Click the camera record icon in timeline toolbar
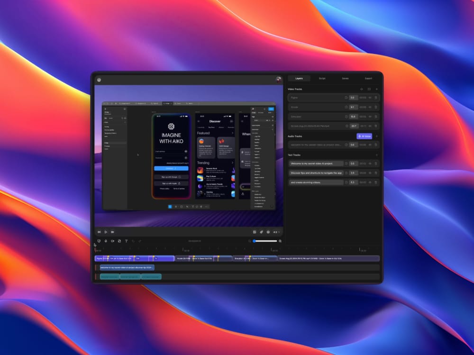The height and width of the screenshot is (355, 474). click(x=112, y=241)
